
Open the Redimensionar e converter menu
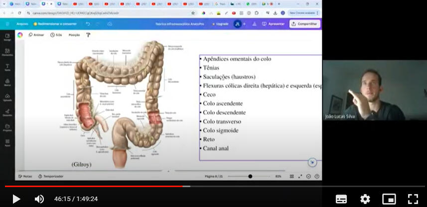click(x=55, y=24)
